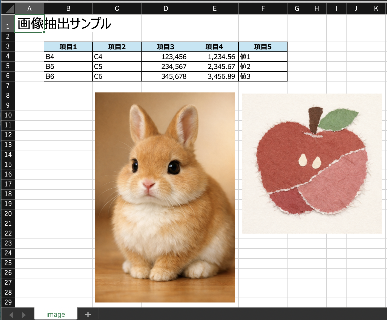Select row 5 header
Screen dimensions: 387x320
pyautogui.click(x=8, y=66)
